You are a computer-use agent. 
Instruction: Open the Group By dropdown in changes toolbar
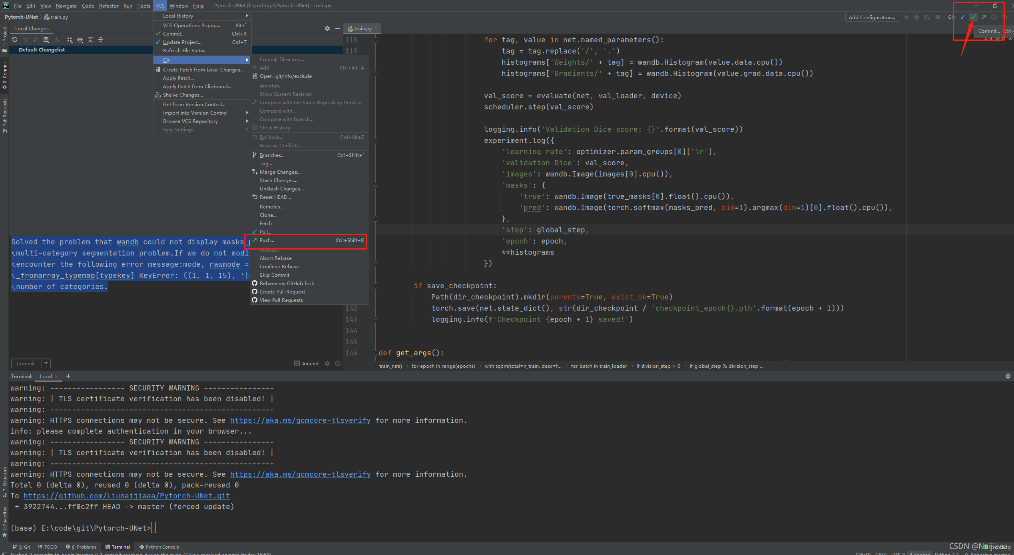pyautogui.click(x=70, y=40)
